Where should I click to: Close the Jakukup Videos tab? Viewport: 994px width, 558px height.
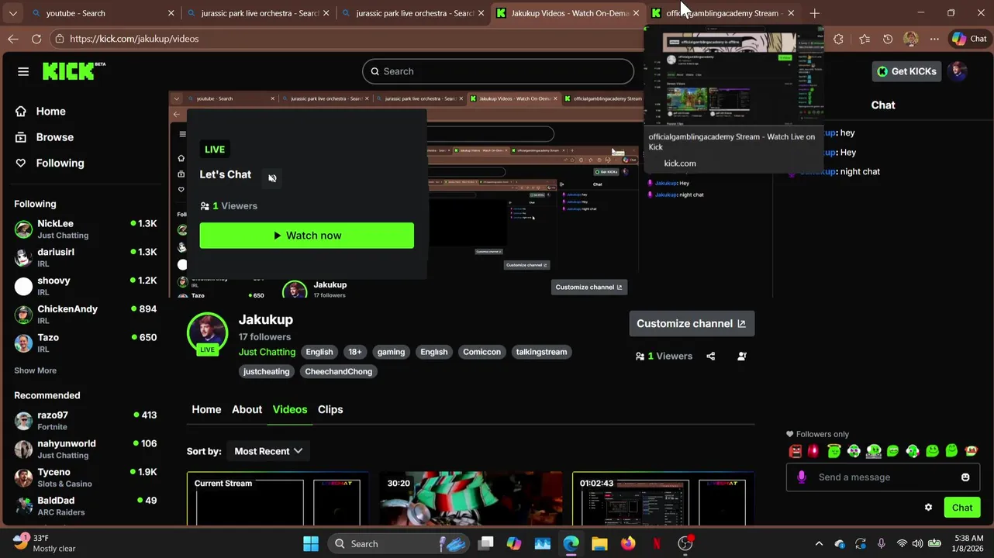click(636, 13)
